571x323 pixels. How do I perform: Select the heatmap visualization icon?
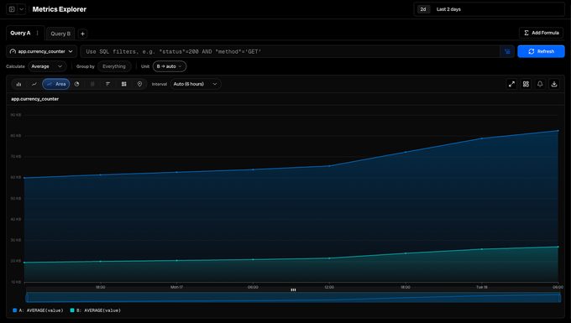[x=92, y=84]
